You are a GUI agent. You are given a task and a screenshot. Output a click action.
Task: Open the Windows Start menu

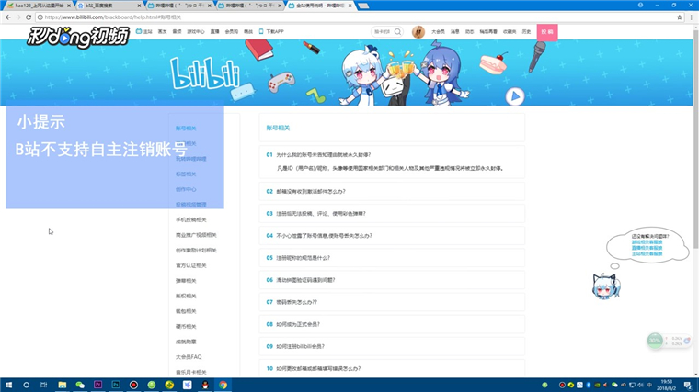click(x=8, y=385)
